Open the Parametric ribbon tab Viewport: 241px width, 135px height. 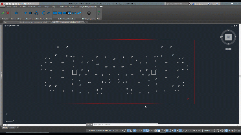32,6
